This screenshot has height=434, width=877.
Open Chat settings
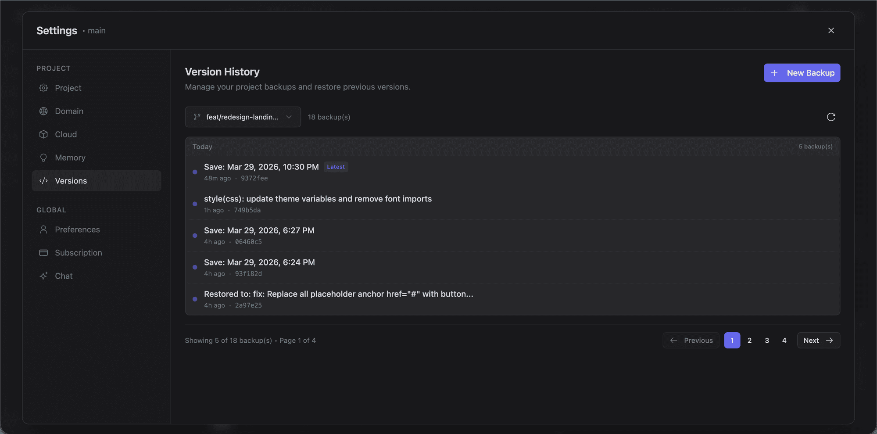pyautogui.click(x=97, y=276)
